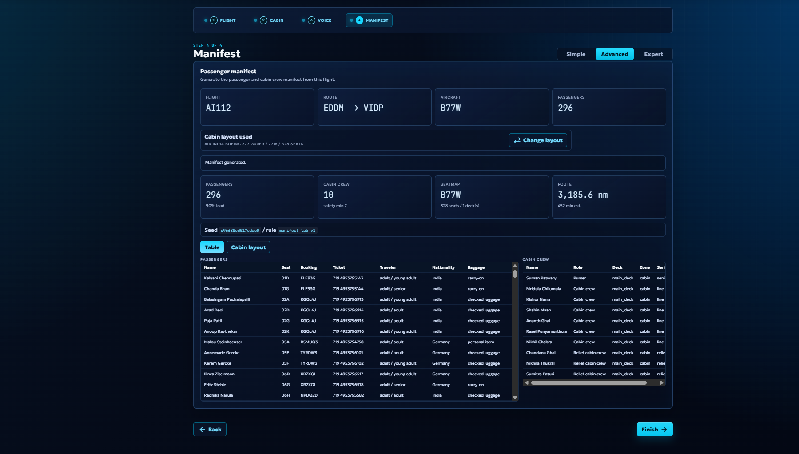
Task: Switch to Simple mode
Action: coord(576,54)
